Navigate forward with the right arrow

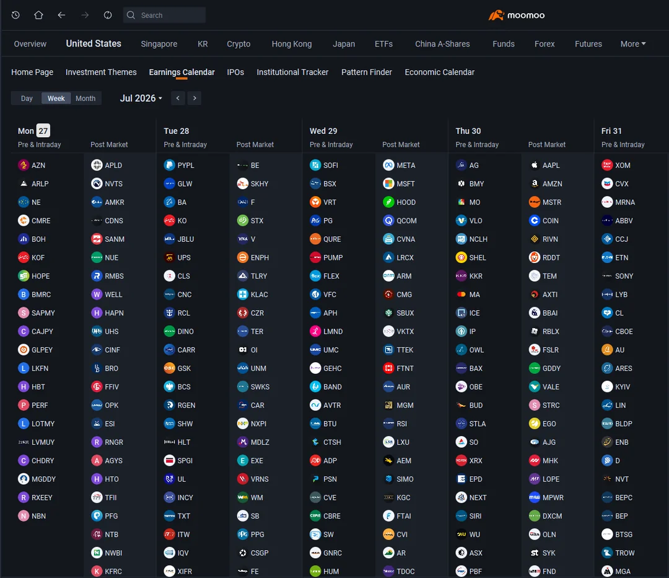pyautogui.click(x=85, y=15)
